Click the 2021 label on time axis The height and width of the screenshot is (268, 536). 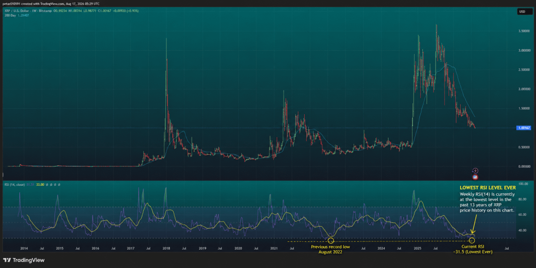point(274,248)
